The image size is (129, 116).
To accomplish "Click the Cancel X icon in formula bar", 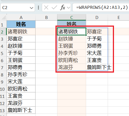I will tap(46, 7).
